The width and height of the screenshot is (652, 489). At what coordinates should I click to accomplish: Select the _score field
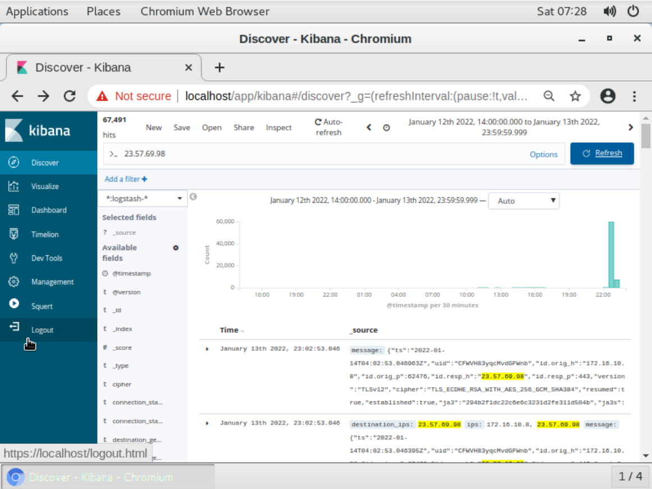pos(122,347)
